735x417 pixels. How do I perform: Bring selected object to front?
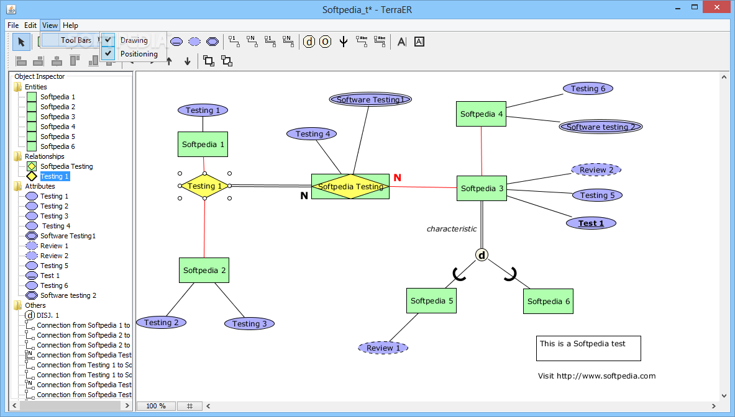(209, 61)
